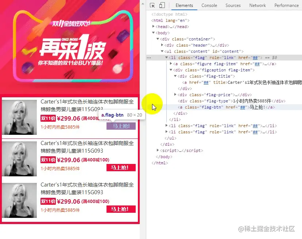
Task: Collapse the div class container node
Action: pos(158,39)
